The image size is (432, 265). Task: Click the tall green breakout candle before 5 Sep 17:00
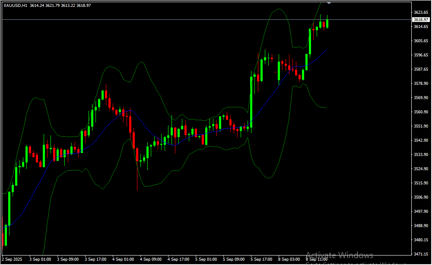coord(251,101)
